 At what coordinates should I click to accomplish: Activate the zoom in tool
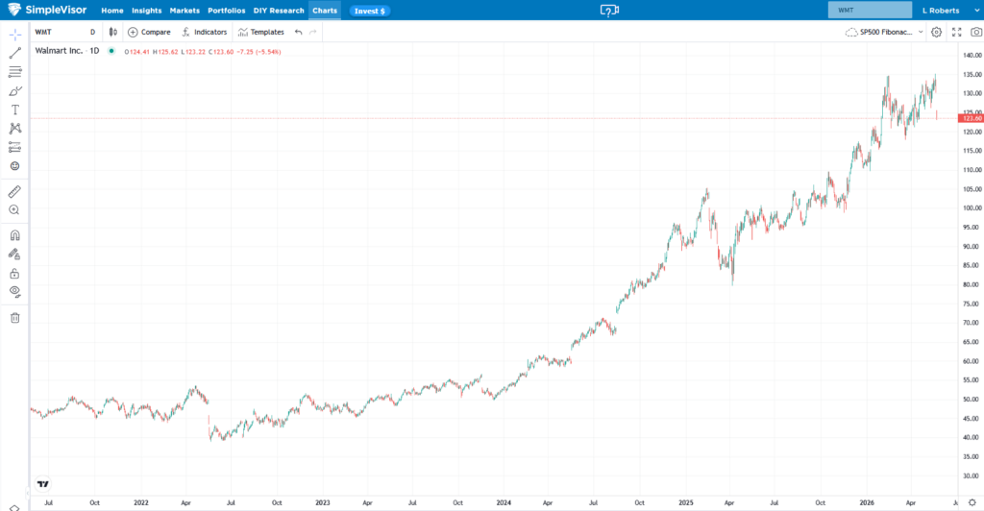coord(15,210)
